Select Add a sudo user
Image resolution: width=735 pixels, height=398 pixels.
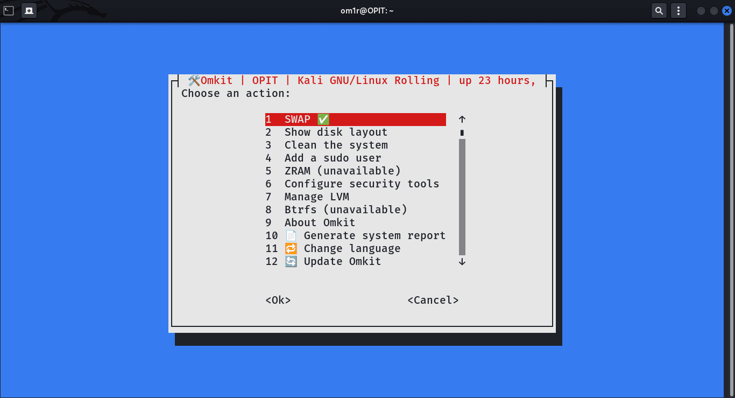356,158
